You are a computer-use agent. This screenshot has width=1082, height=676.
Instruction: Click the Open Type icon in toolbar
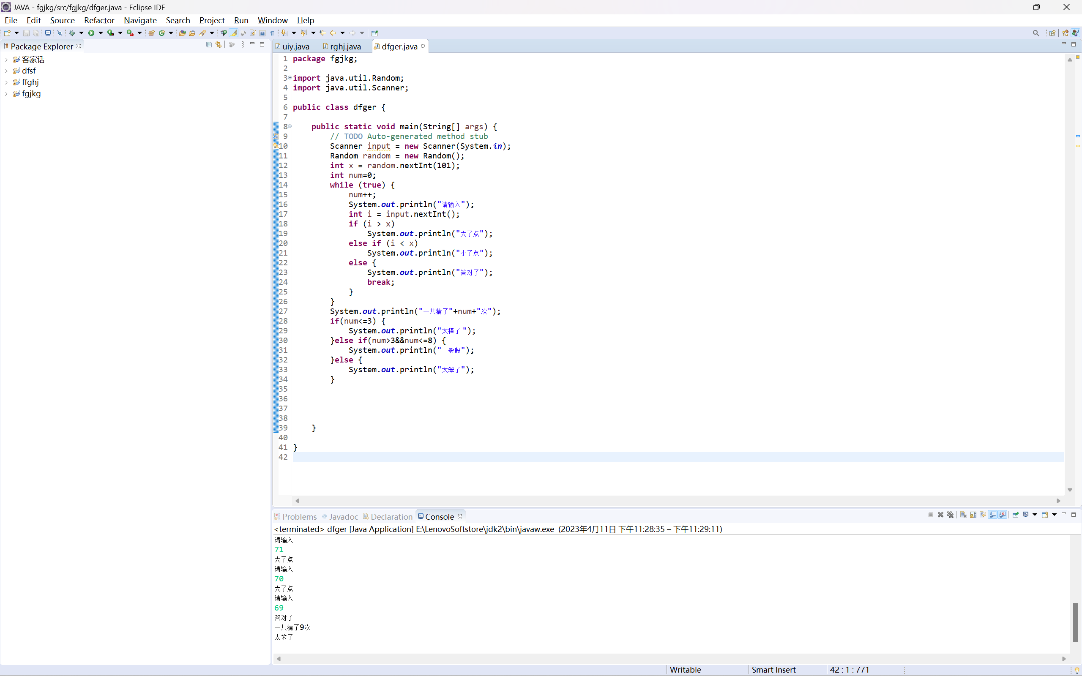(182, 33)
